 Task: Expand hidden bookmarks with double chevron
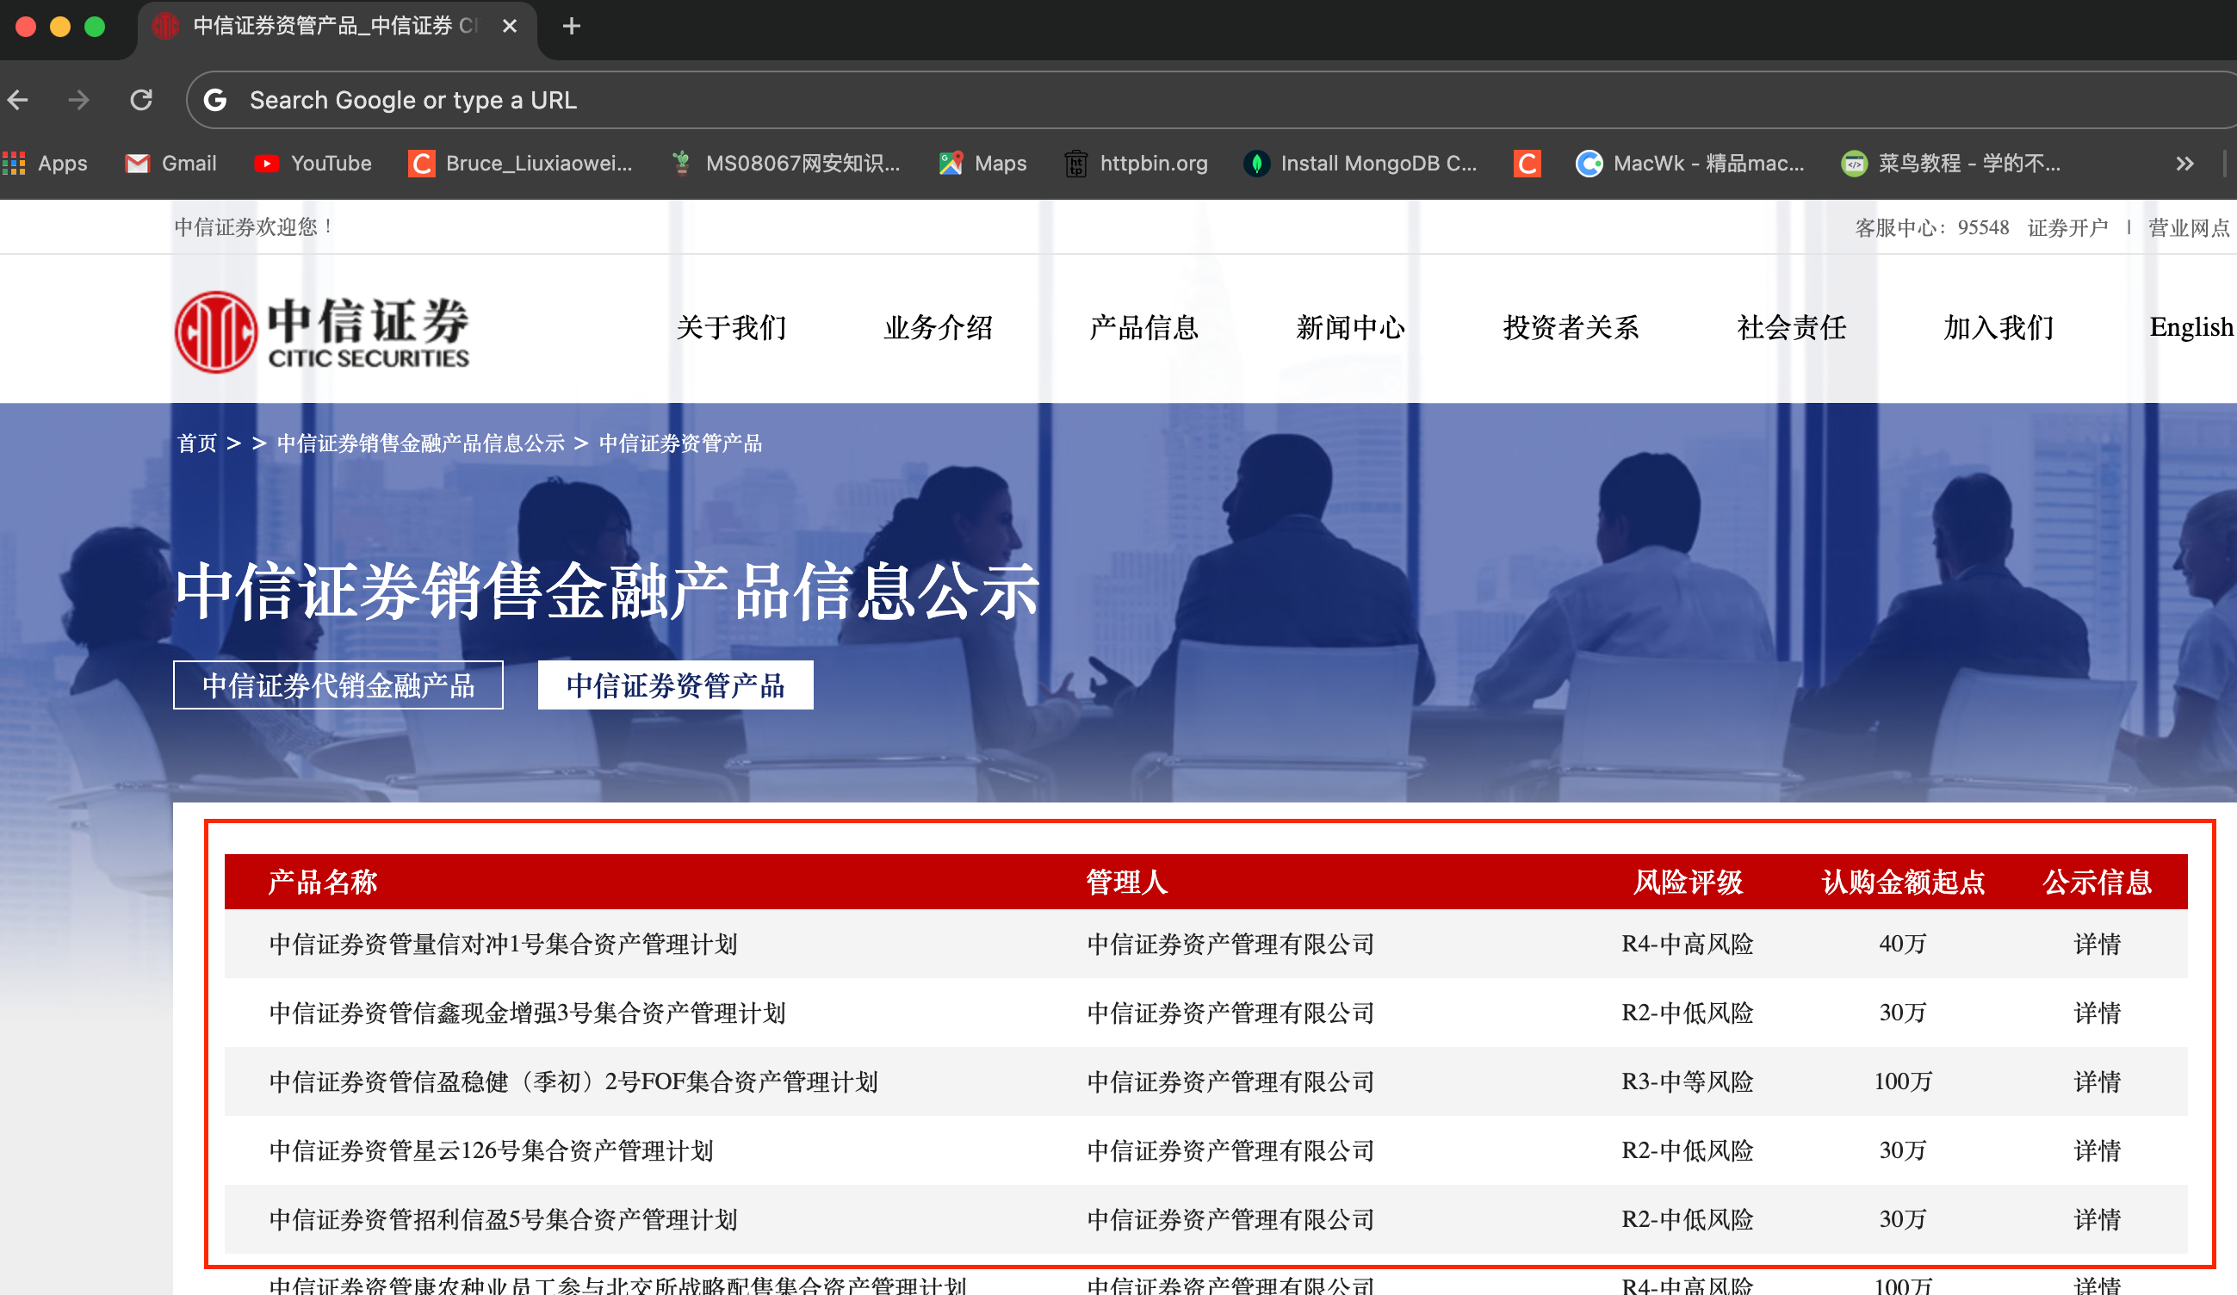click(2184, 164)
